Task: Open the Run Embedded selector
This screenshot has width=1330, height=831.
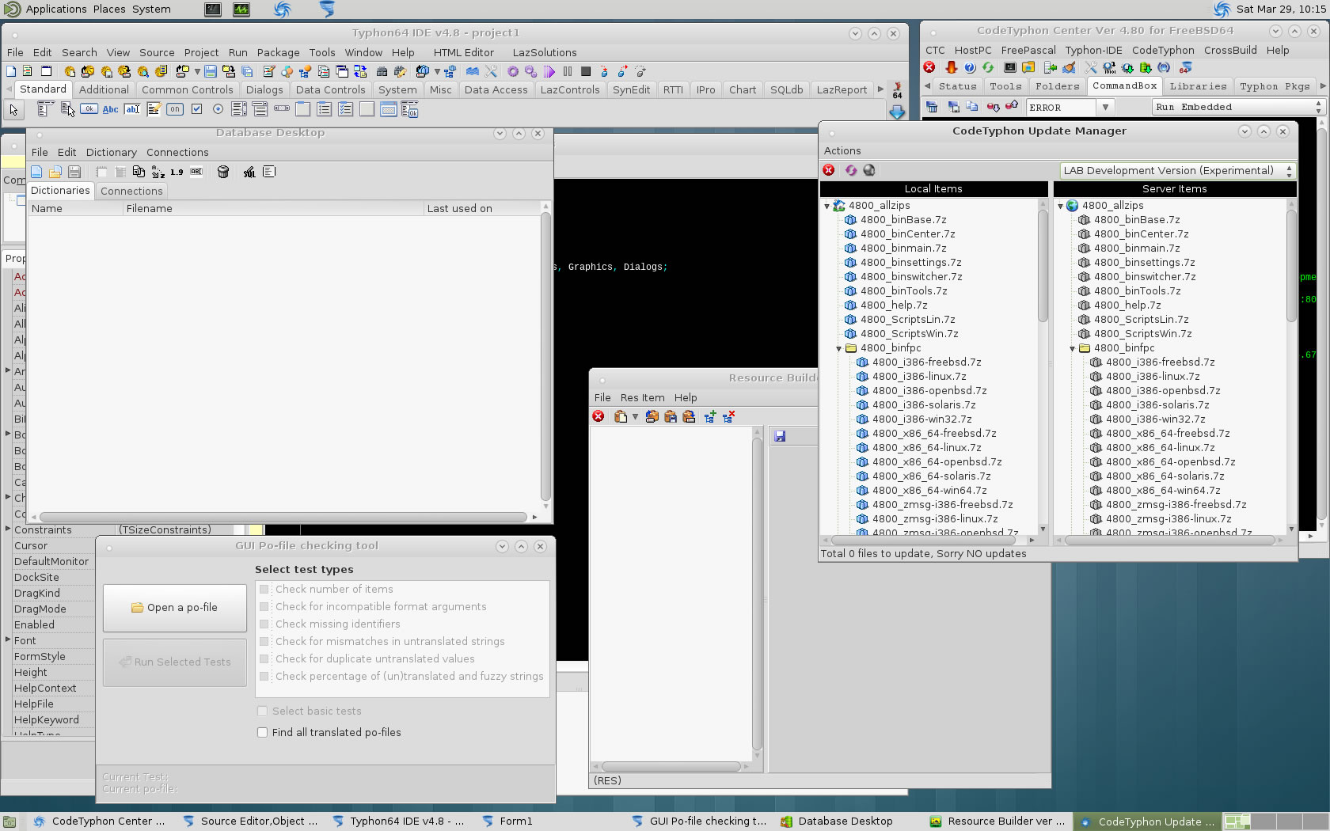Action: [1238, 107]
